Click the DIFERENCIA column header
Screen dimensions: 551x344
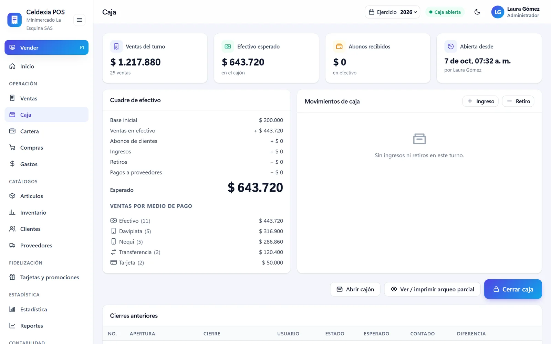[471, 334]
